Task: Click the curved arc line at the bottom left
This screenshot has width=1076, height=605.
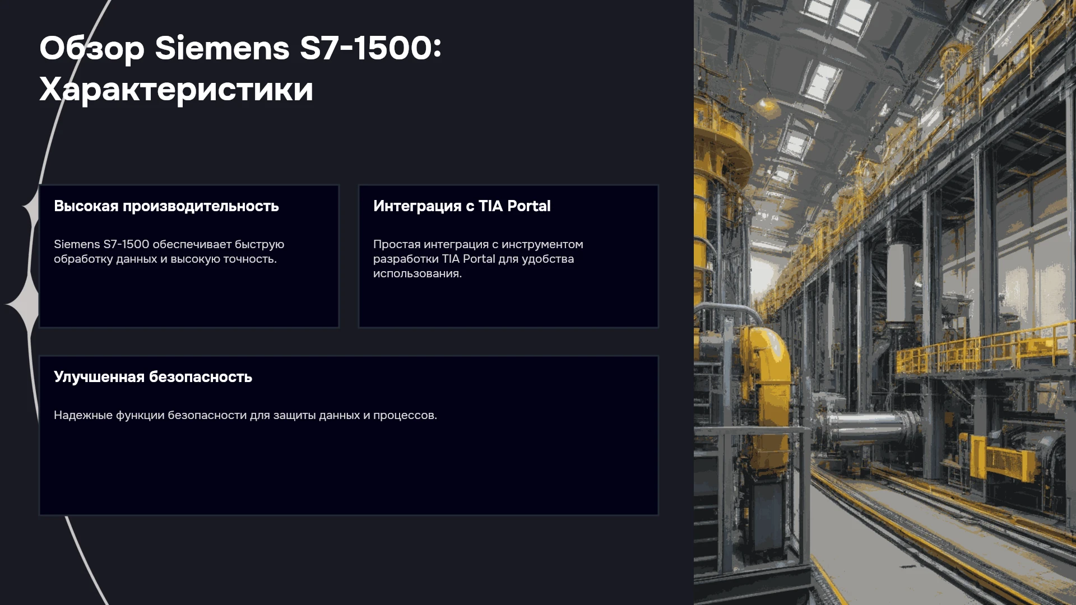Action: (x=86, y=560)
